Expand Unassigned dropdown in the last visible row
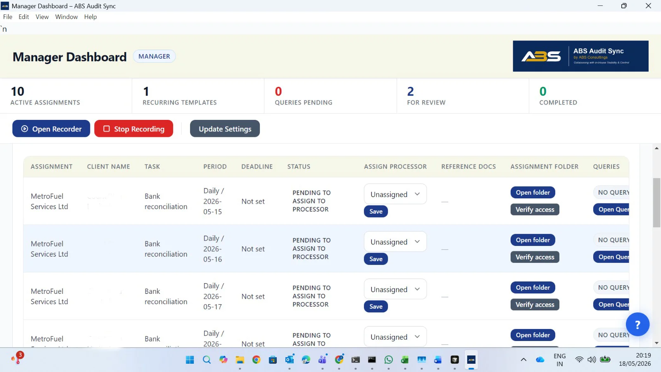661x372 pixels. pos(395,336)
